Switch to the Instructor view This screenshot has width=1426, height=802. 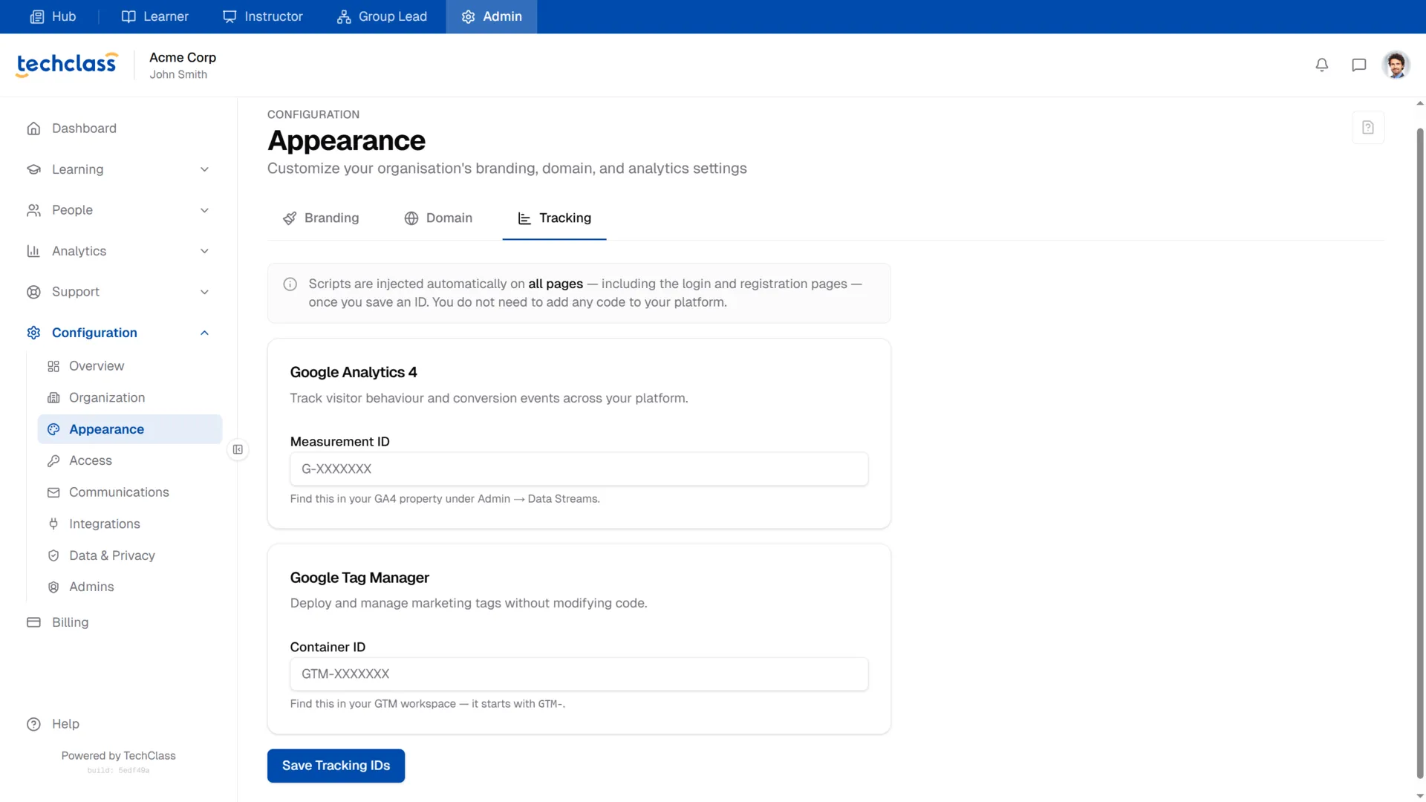coord(263,16)
